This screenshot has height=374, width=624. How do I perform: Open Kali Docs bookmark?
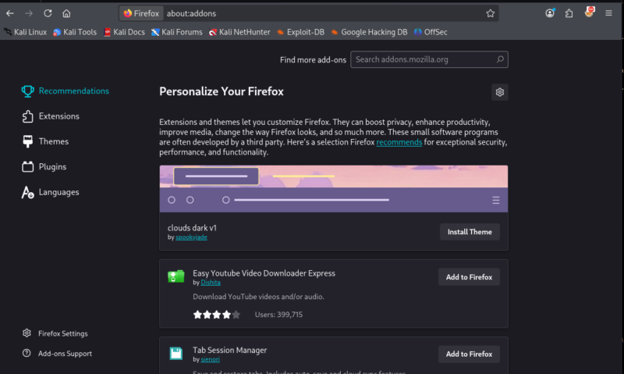(x=124, y=32)
